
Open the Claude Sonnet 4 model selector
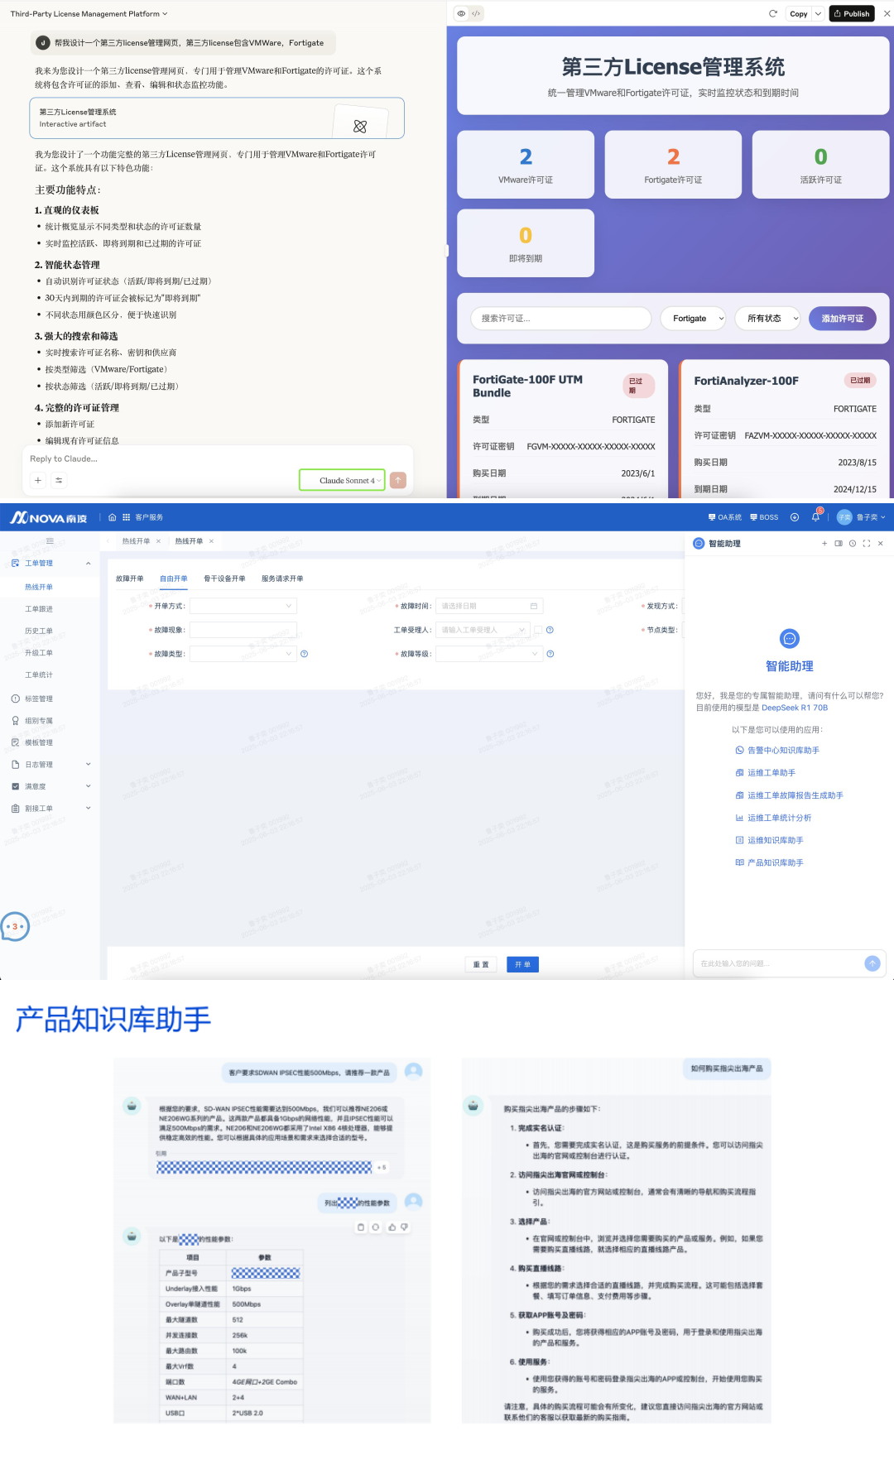click(342, 480)
